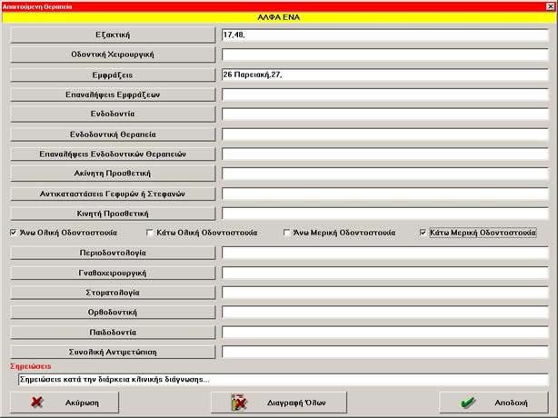
Task: Click the green checkmark icon on Αποδοχή
Action: coord(468,403)
